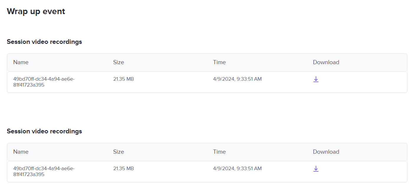Click the Name column header in lower table
414x189 pixels.
click(x=21, y=152)
